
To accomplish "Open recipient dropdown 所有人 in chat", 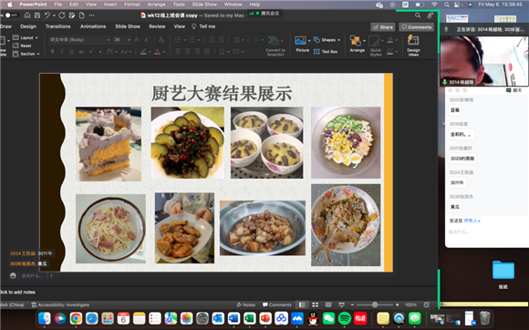I will coord(472,221).
